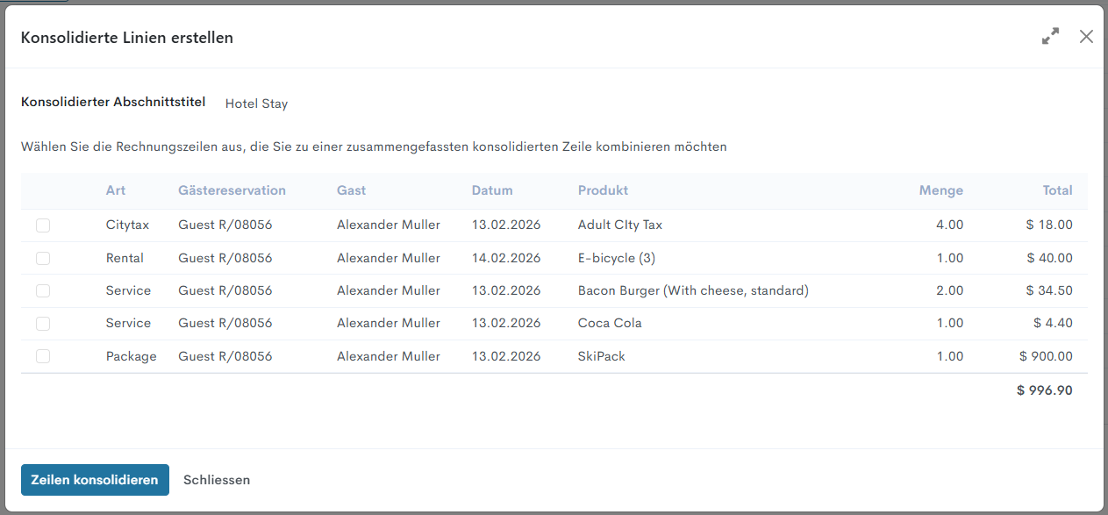This screenshot has width=1108, height=515.
Task: Click the Zeilen konsolidieren button
Action: [x=95, y=480]
